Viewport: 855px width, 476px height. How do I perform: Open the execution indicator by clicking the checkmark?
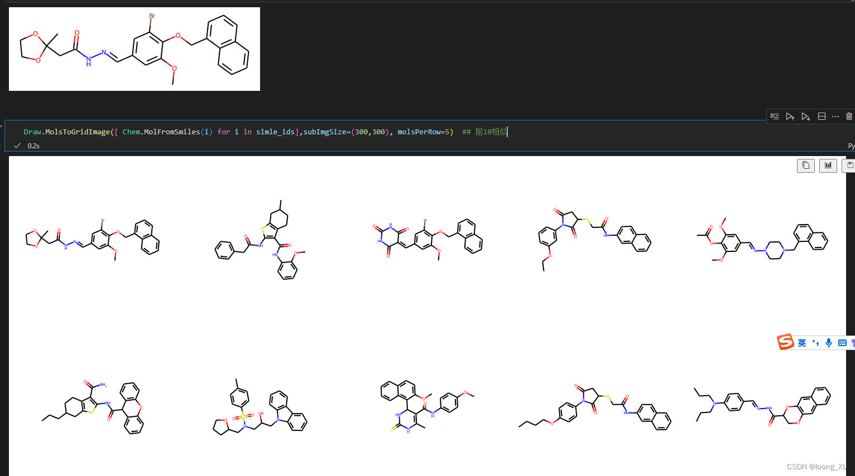[x=17, y=145]
